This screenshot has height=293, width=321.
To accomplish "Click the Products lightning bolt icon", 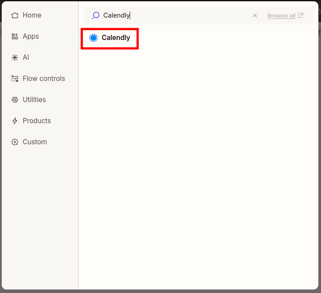I will pyautogui.click(x=15, y=121).
